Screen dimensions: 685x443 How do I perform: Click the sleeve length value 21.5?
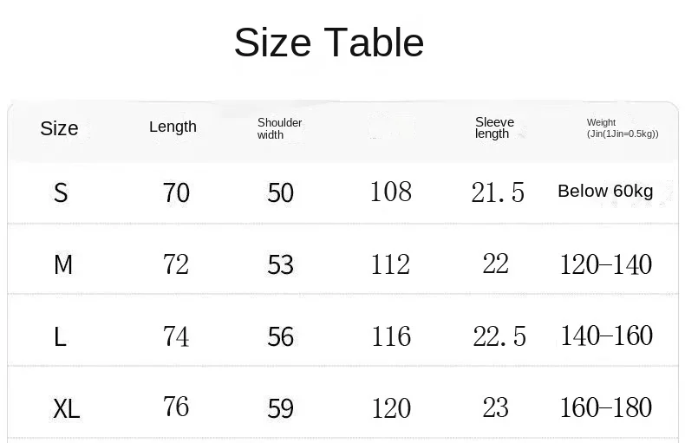point(498,192)
